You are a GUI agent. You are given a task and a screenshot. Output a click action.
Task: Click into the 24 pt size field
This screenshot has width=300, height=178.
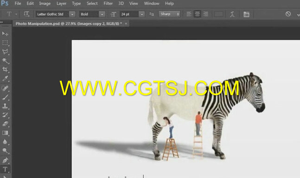[x=129, y=14]
